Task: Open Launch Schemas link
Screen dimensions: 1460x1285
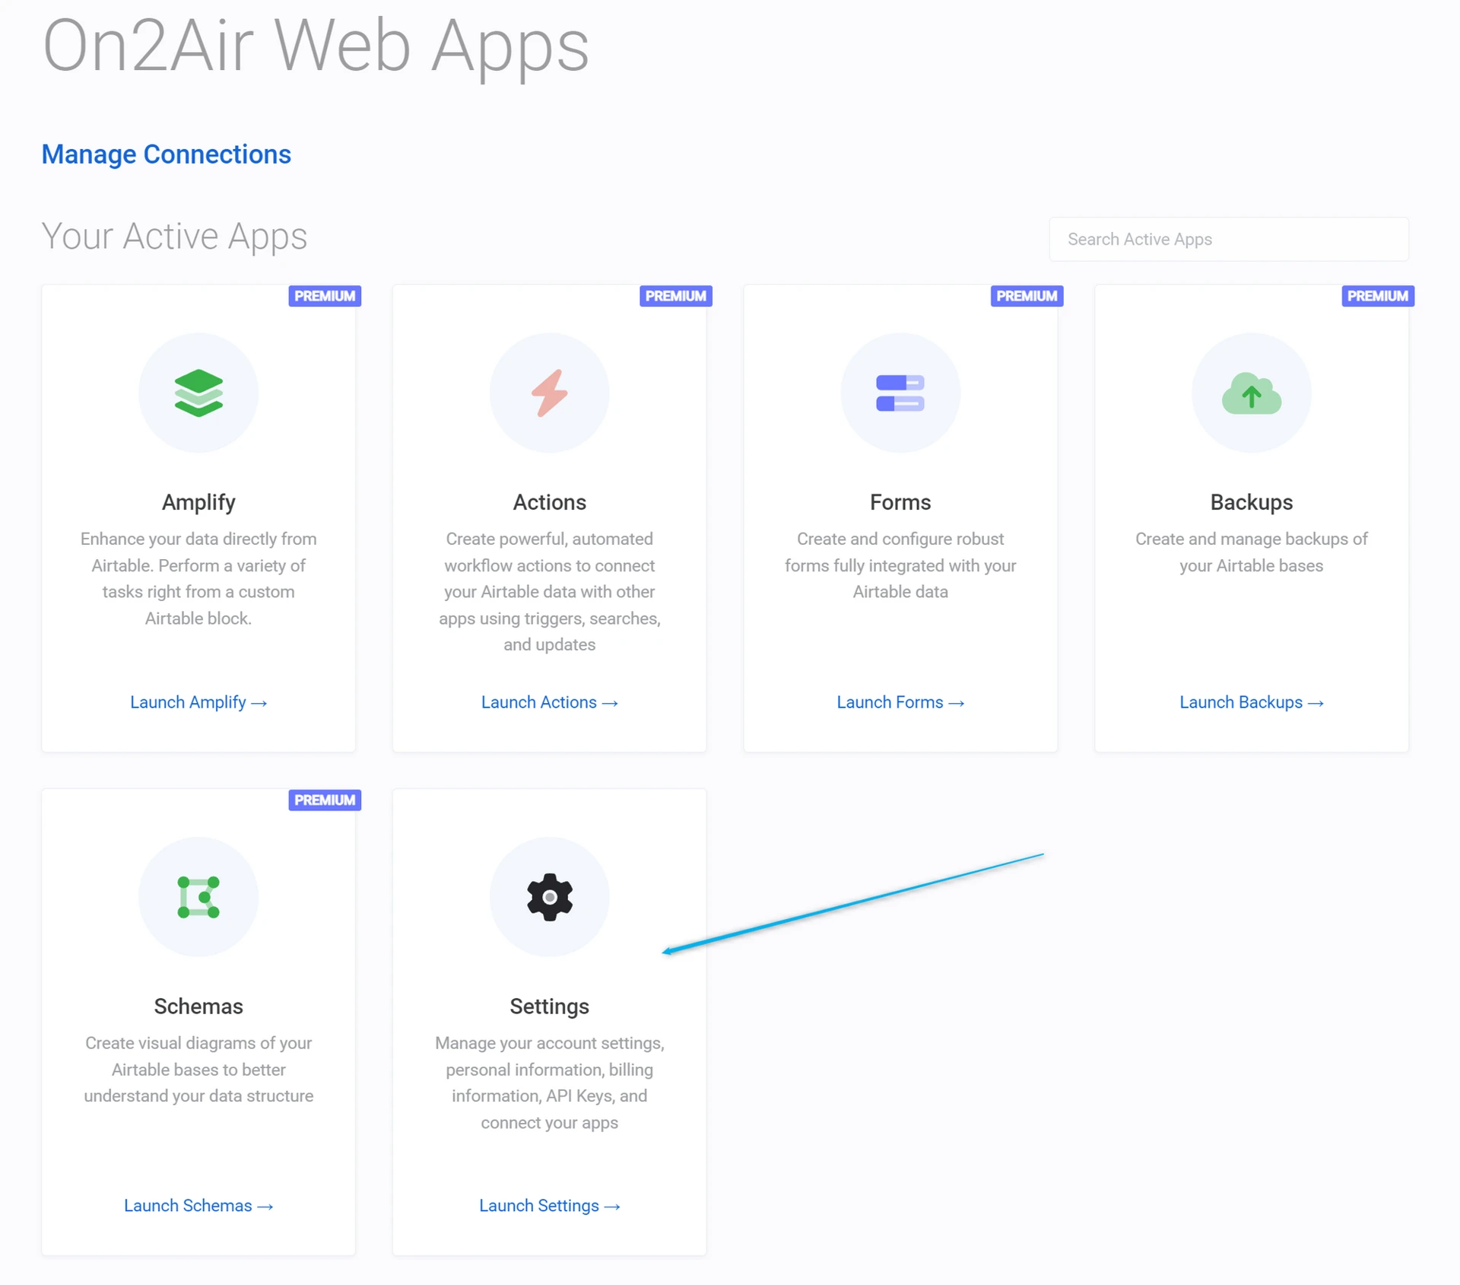Action: pos(198,1206)
